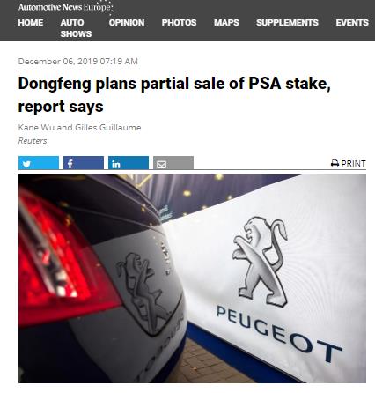Open the AUTO SHOWS section
Viewport: 375px width, 393px height.
(x=76, y=28)
